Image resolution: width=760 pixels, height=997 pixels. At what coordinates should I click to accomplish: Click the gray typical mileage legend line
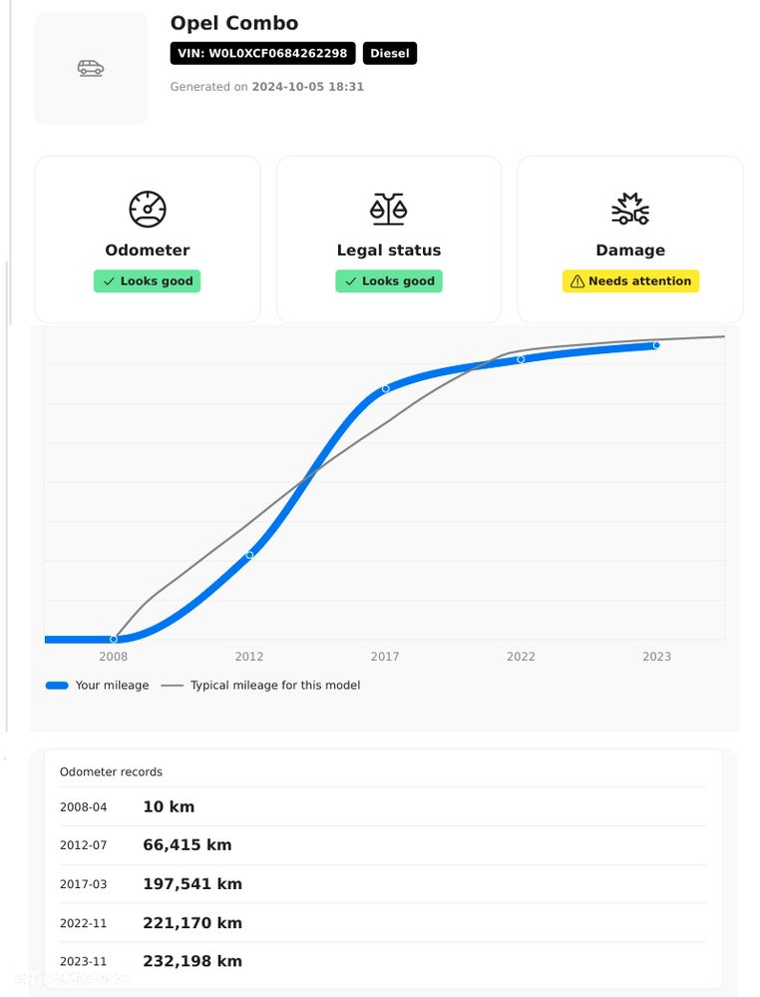(x=173, y=686)
